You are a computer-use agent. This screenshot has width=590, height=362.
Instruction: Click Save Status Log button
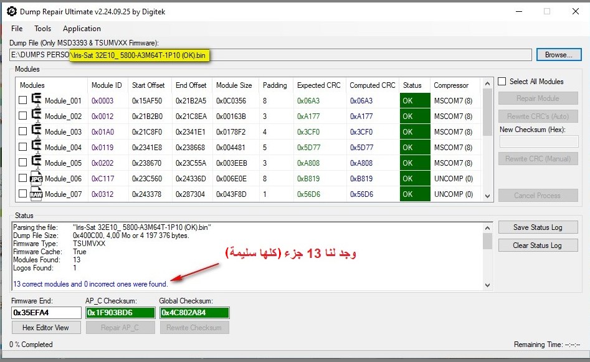click(538, 227)
